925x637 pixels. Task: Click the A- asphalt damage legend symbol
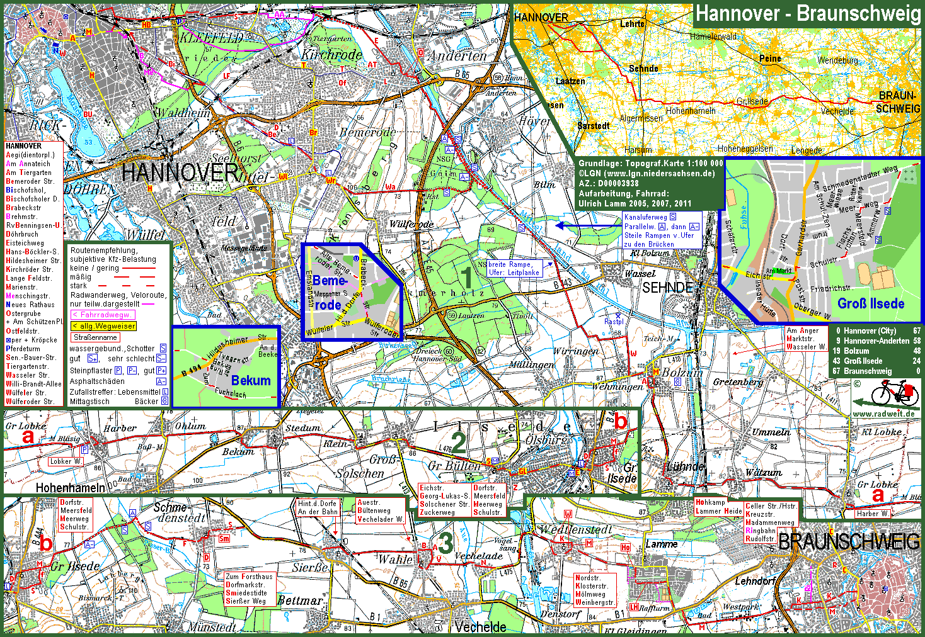[x=161, y=381]
